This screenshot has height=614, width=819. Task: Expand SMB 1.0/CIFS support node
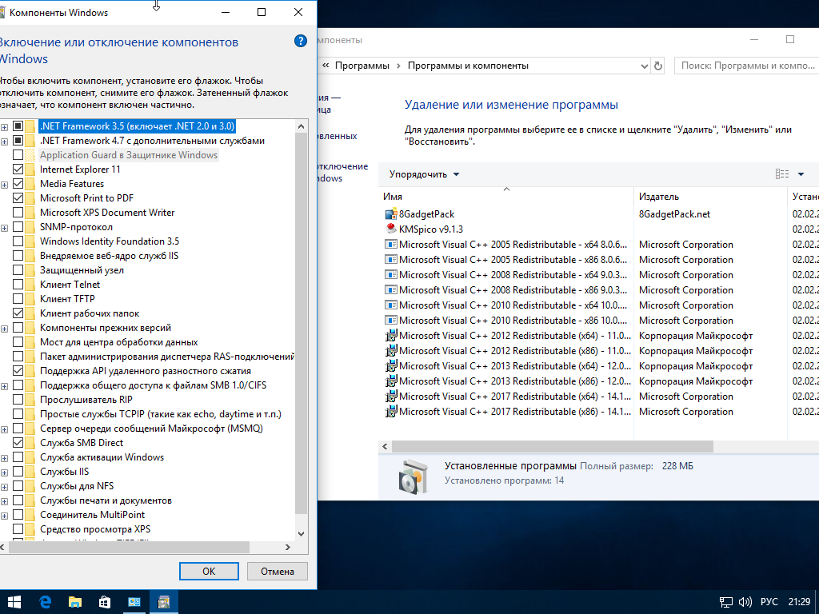4,386
